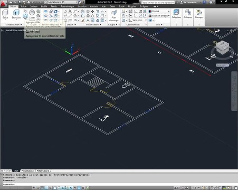Click the Se connecter sign-in icon

tap(181, 2)
